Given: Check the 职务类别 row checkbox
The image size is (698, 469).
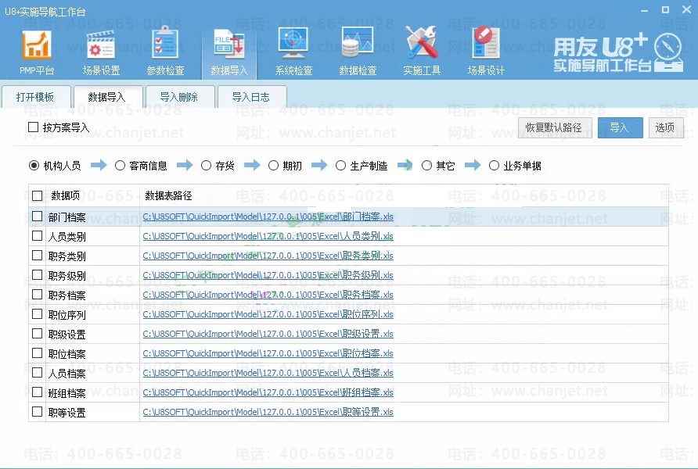Looking at the screenshot, I should pos(38,256).
